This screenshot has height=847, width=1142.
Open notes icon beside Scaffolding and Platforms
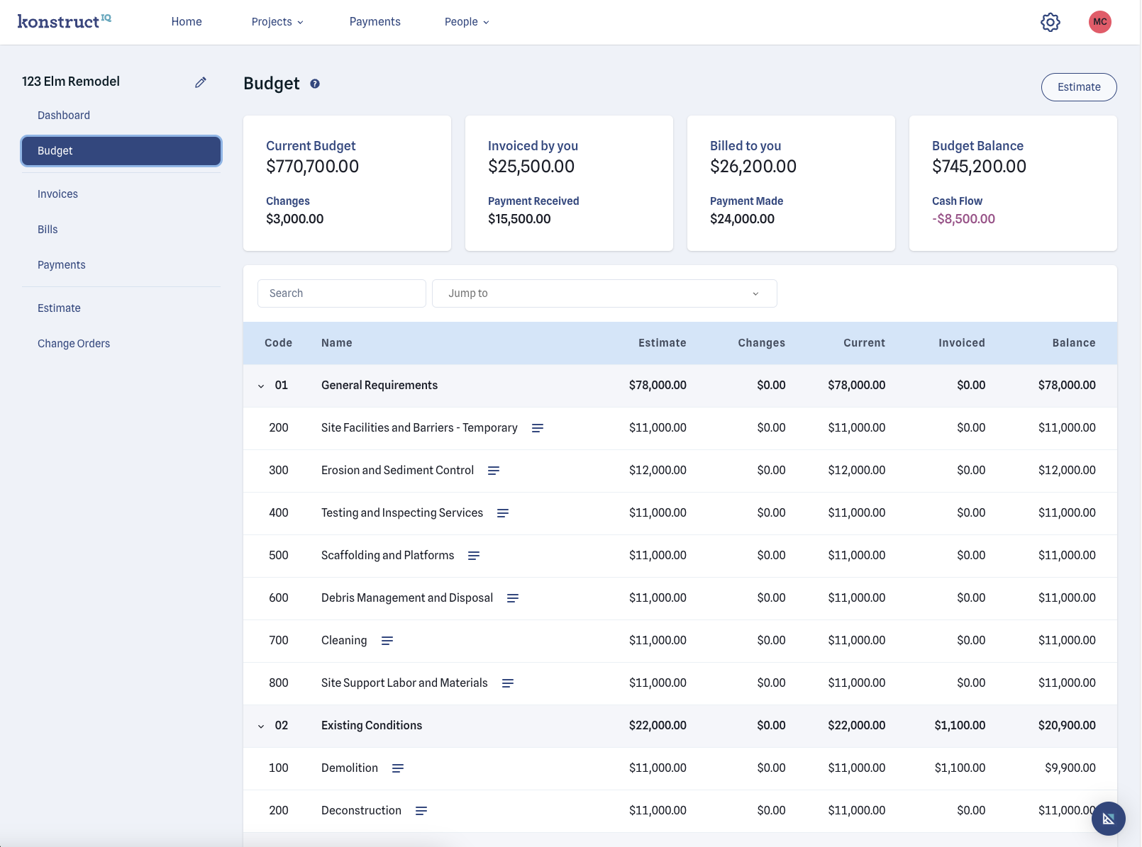tap(474, 556)
